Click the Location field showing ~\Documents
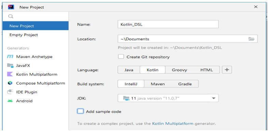Viewport: 272px width, 133px height. tap(187, 39)
